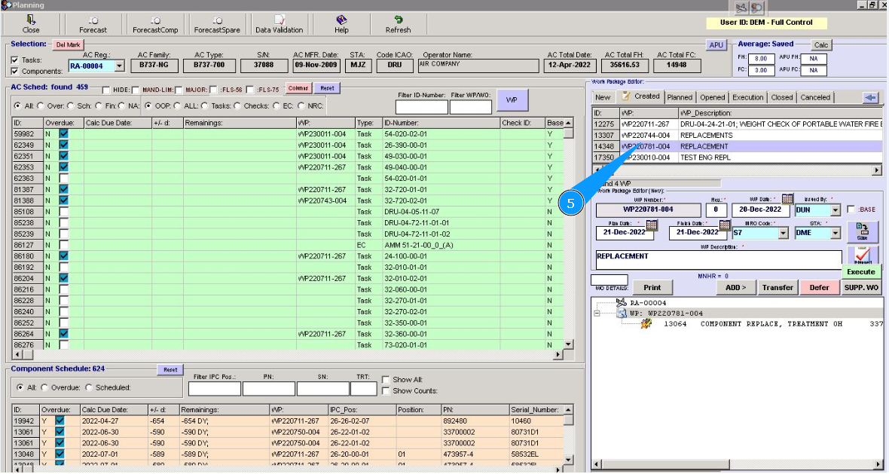Click the Filter ID-Number input field

click(x=420, y=107)
